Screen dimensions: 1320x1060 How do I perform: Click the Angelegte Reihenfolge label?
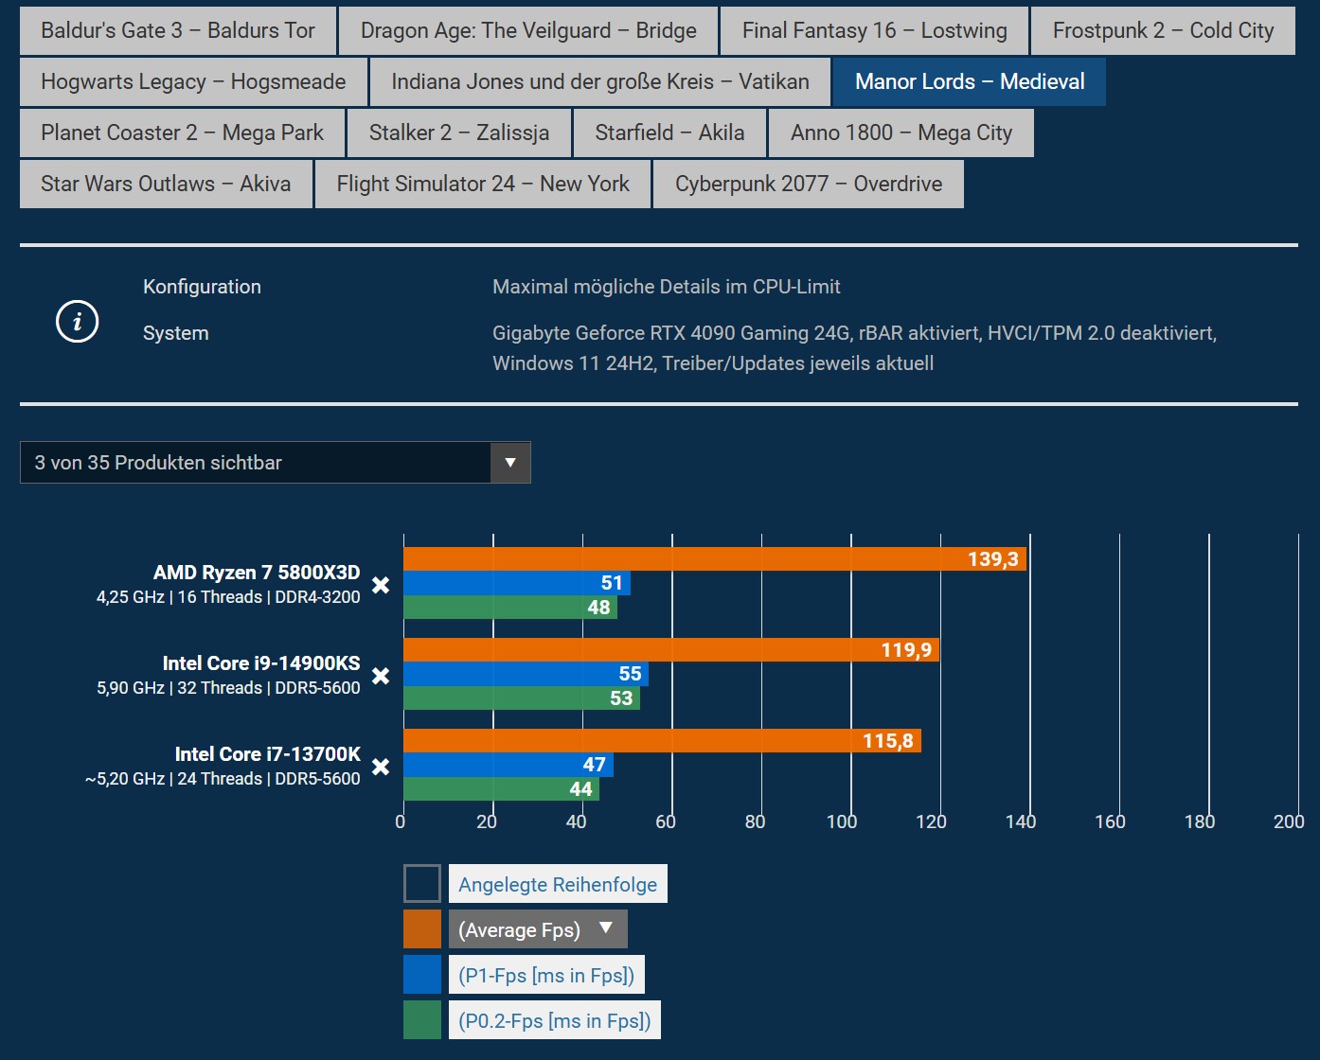point(558,884)
